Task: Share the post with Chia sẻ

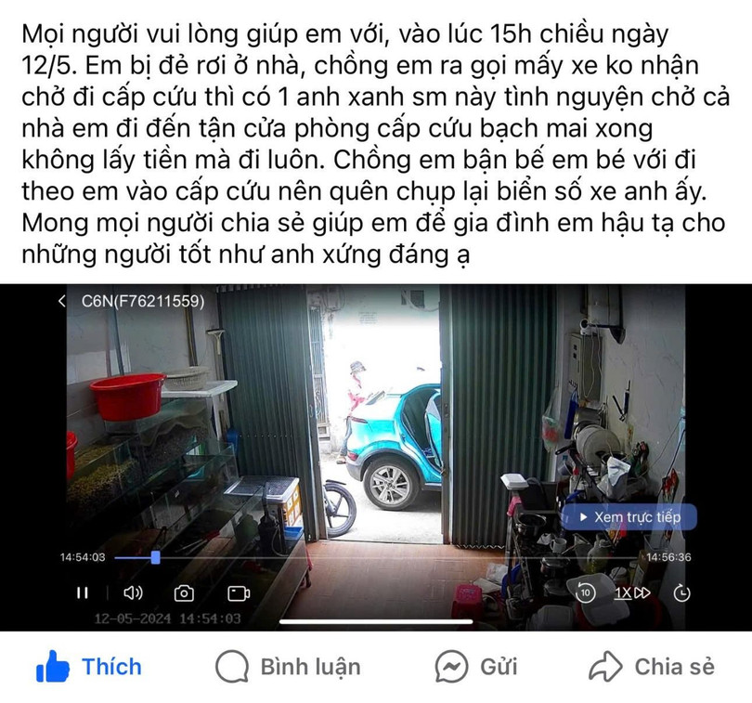Action: point(652,667)
